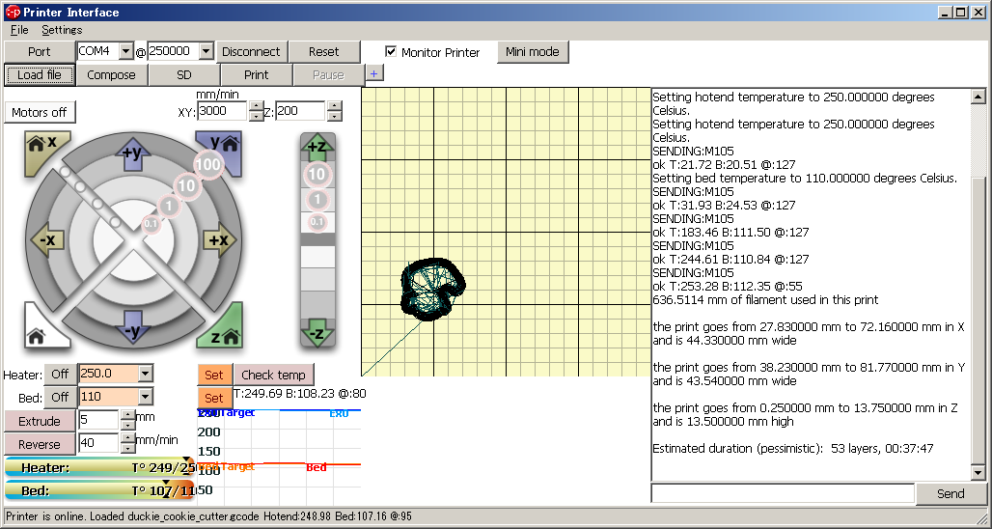Click the G-code command input field
The image size is (992, 529).
coord(783,493)
